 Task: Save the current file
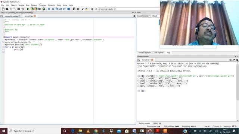pyautogui.click(x=11, y=9)
